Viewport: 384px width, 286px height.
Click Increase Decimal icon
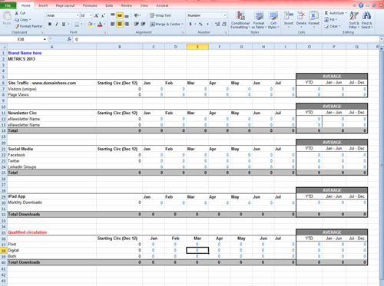(x=217, y=24)
